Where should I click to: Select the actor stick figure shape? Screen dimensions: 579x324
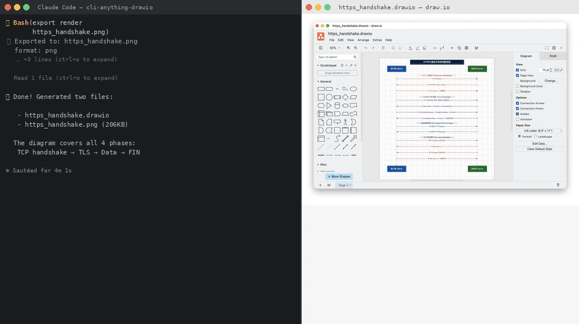pos(345,122)
